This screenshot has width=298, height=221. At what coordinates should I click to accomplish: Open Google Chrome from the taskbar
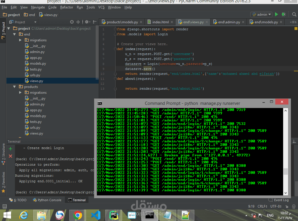77,215
